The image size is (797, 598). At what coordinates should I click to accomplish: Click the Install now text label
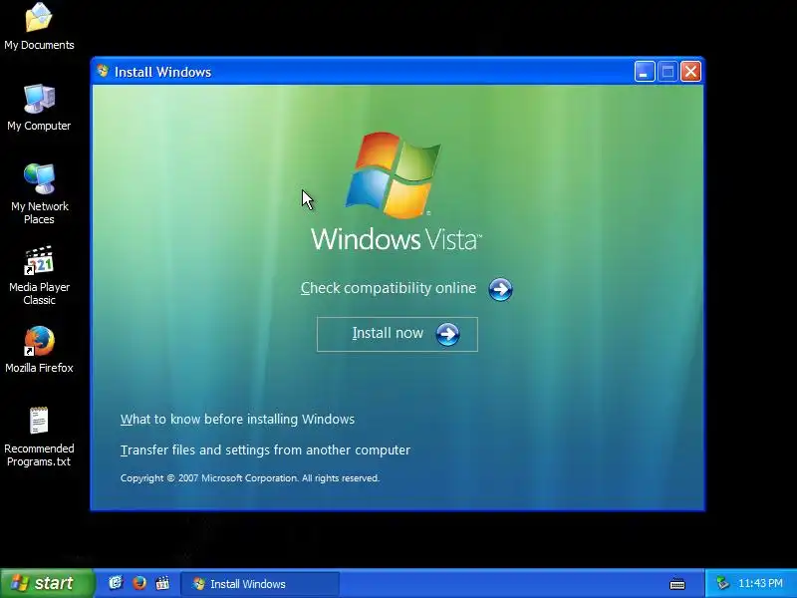[388, 333]
